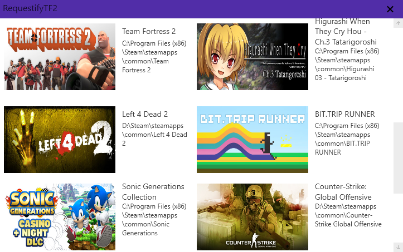Close the RequestifyTF2 window
This screenshot has height=252, width=403.
(390, 9)
